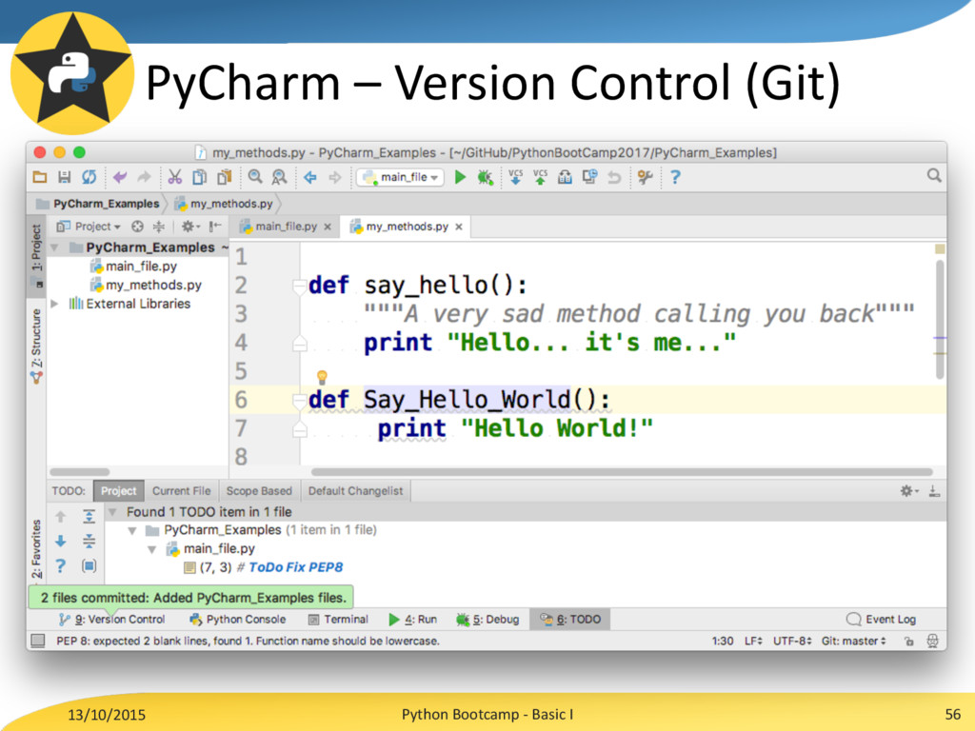Open the Git: master branch menu
This screenshot has height=731, width=975.
[x=853, y=641]
